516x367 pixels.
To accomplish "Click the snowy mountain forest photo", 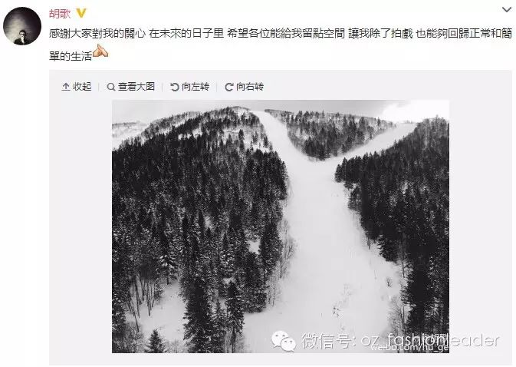I will coord(281,226).
